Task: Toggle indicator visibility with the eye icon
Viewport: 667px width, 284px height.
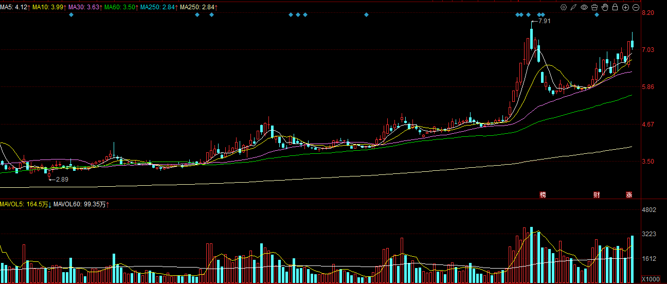Action: tap(584, 7)
